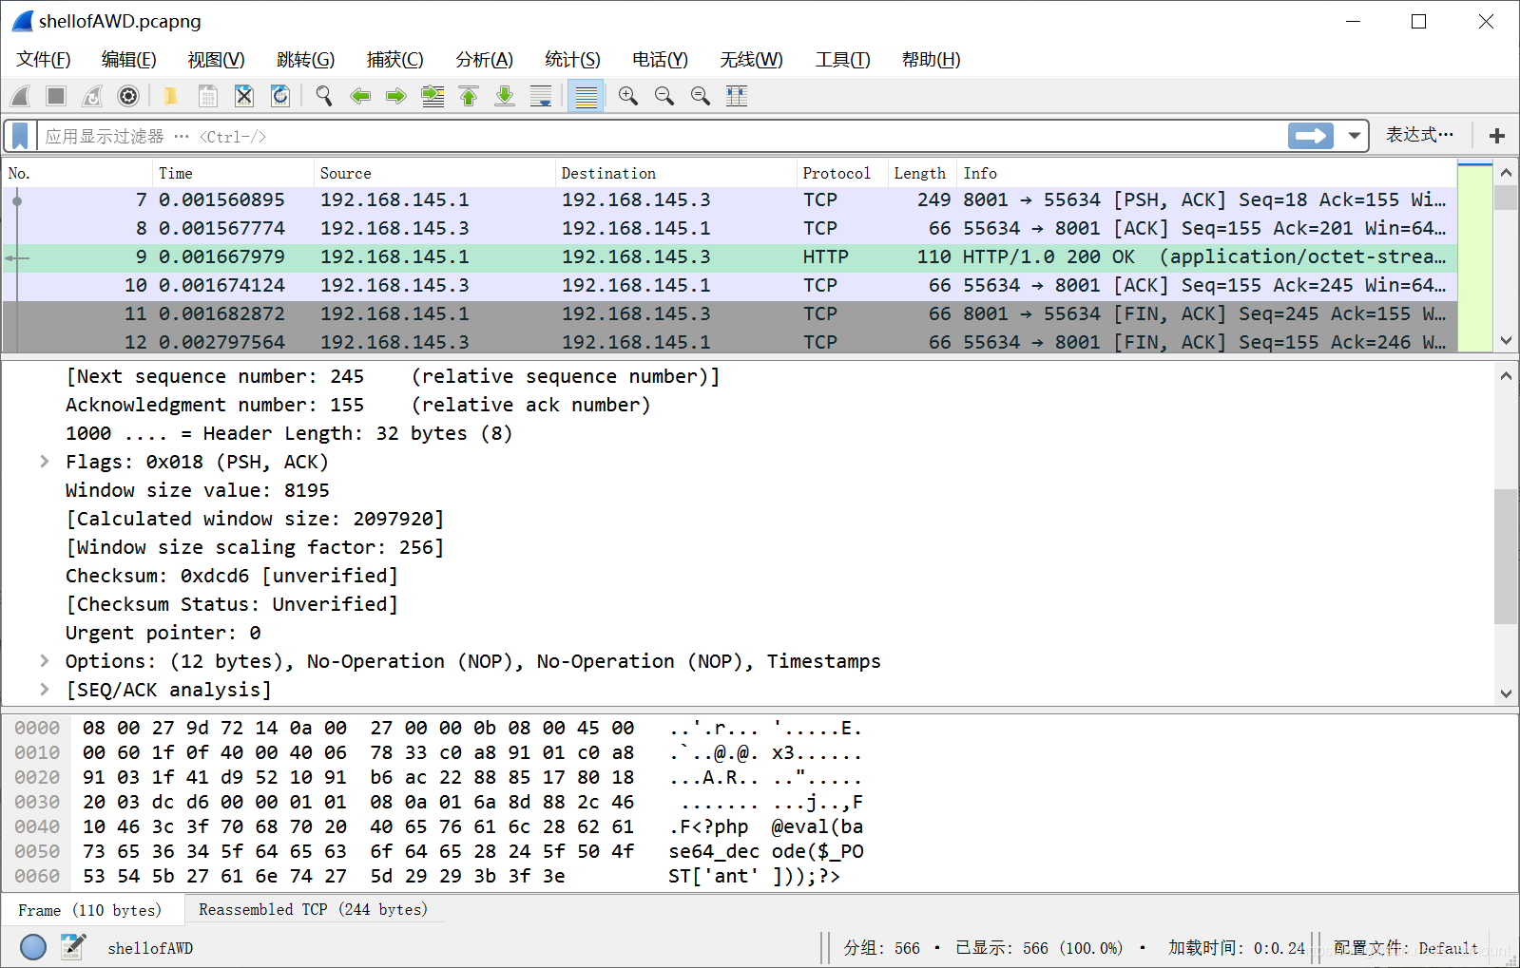Click 配置文件: Default in status bar
Image resolution: width=1520 pixels, height=968 pixels.
click(1406, 948)
